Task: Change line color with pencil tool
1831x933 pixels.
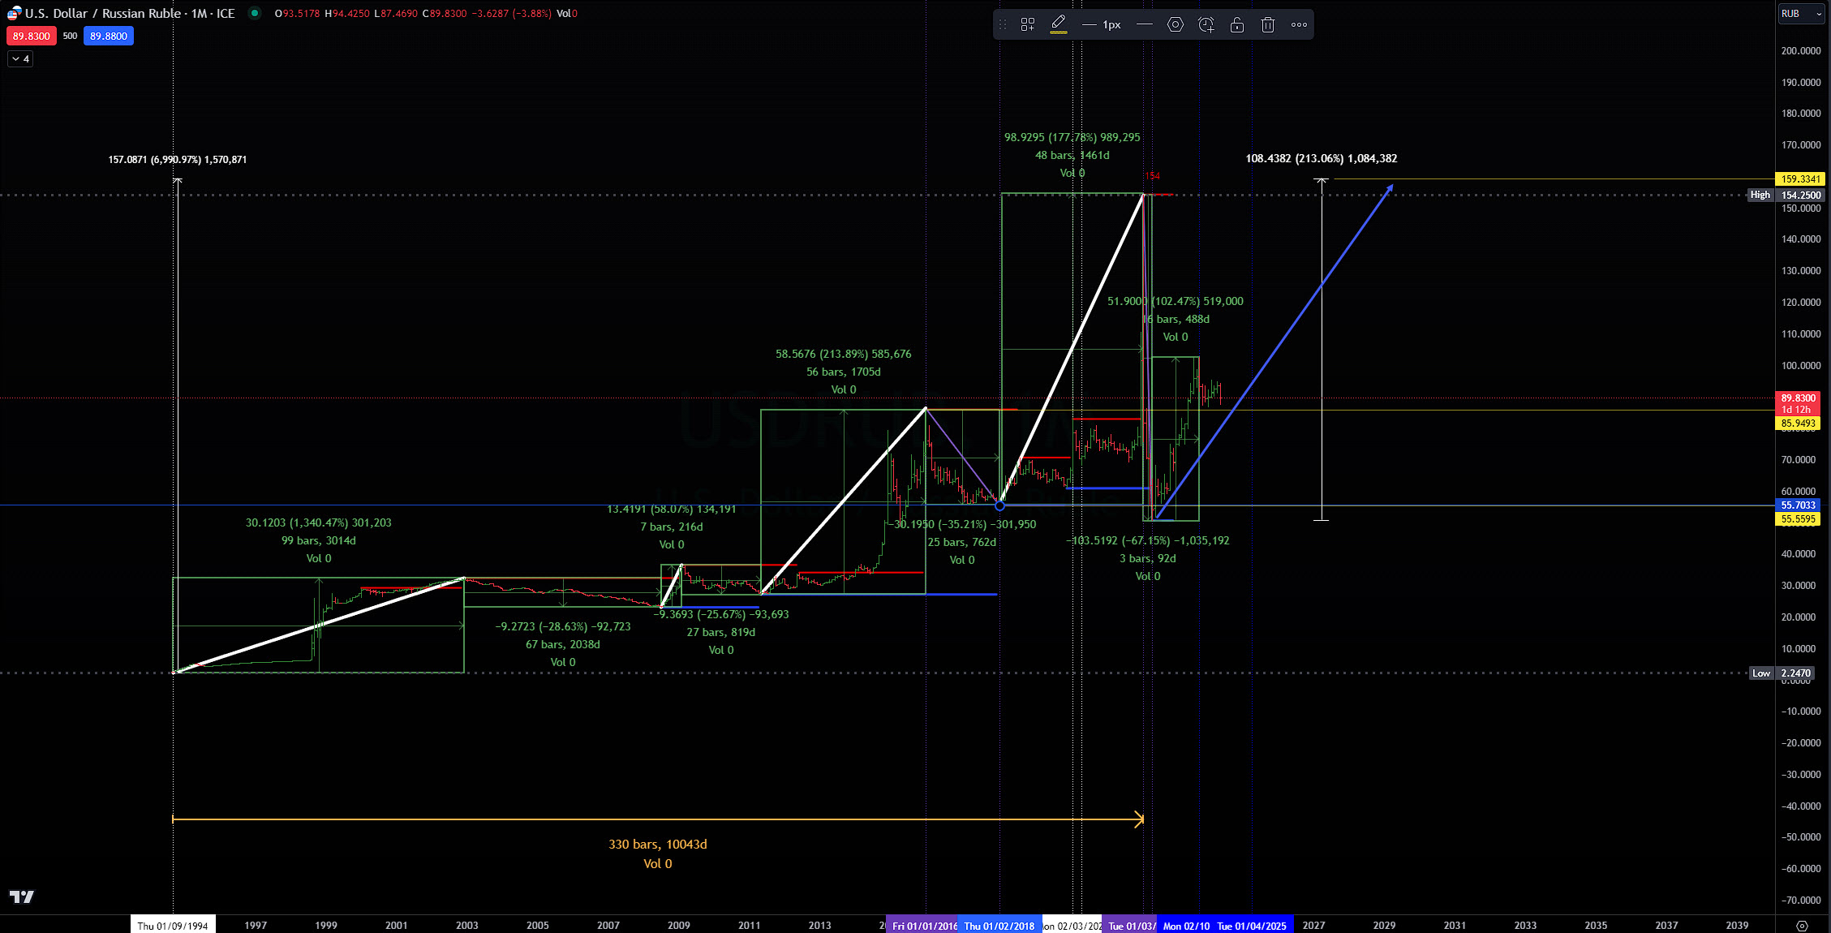Action: tap(1059, 24)
